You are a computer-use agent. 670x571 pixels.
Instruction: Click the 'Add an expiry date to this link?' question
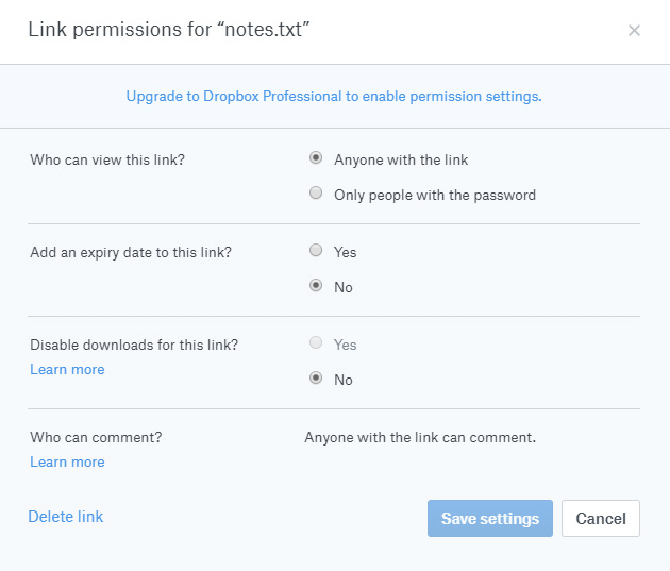pos(131,253)
